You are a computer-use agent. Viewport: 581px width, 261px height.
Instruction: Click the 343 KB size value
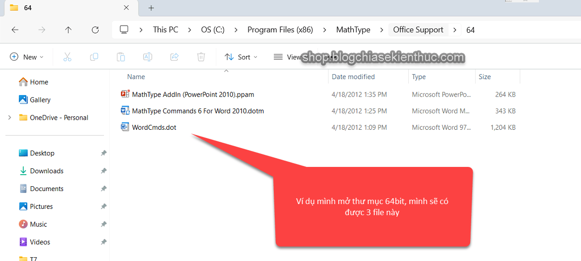point(506,111)
